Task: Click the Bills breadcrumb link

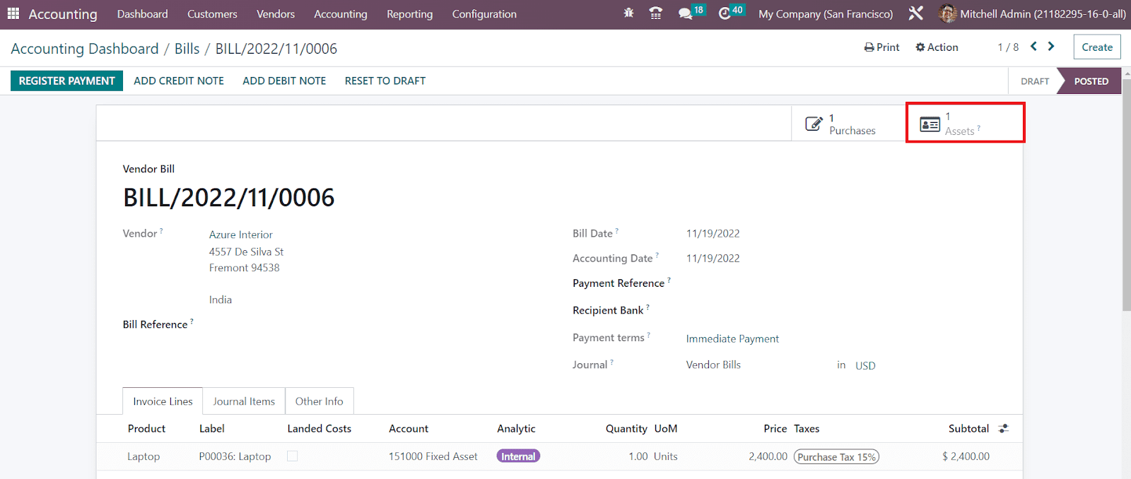Action: coord(187,49)
